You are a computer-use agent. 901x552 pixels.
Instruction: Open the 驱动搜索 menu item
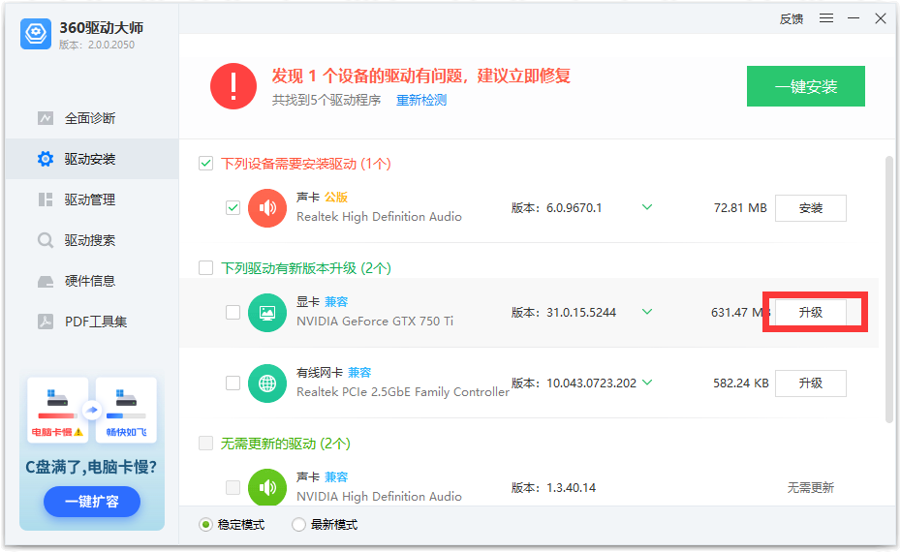click(92, 240)
